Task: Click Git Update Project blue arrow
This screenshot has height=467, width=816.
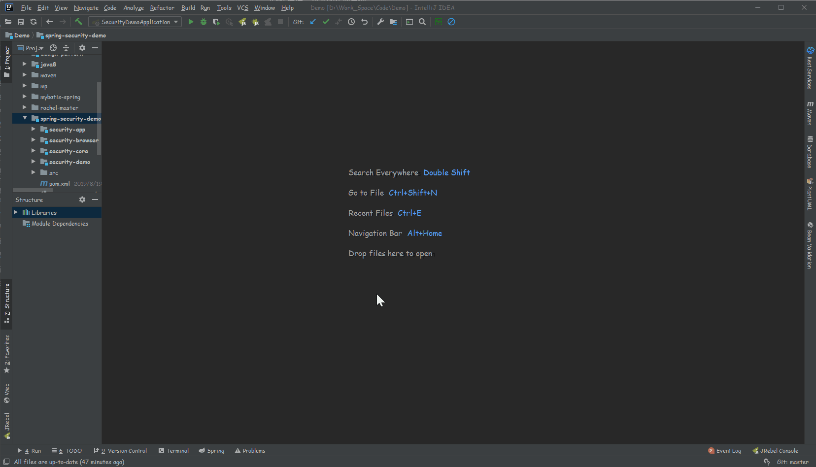Action: click(x=313, y=22)
